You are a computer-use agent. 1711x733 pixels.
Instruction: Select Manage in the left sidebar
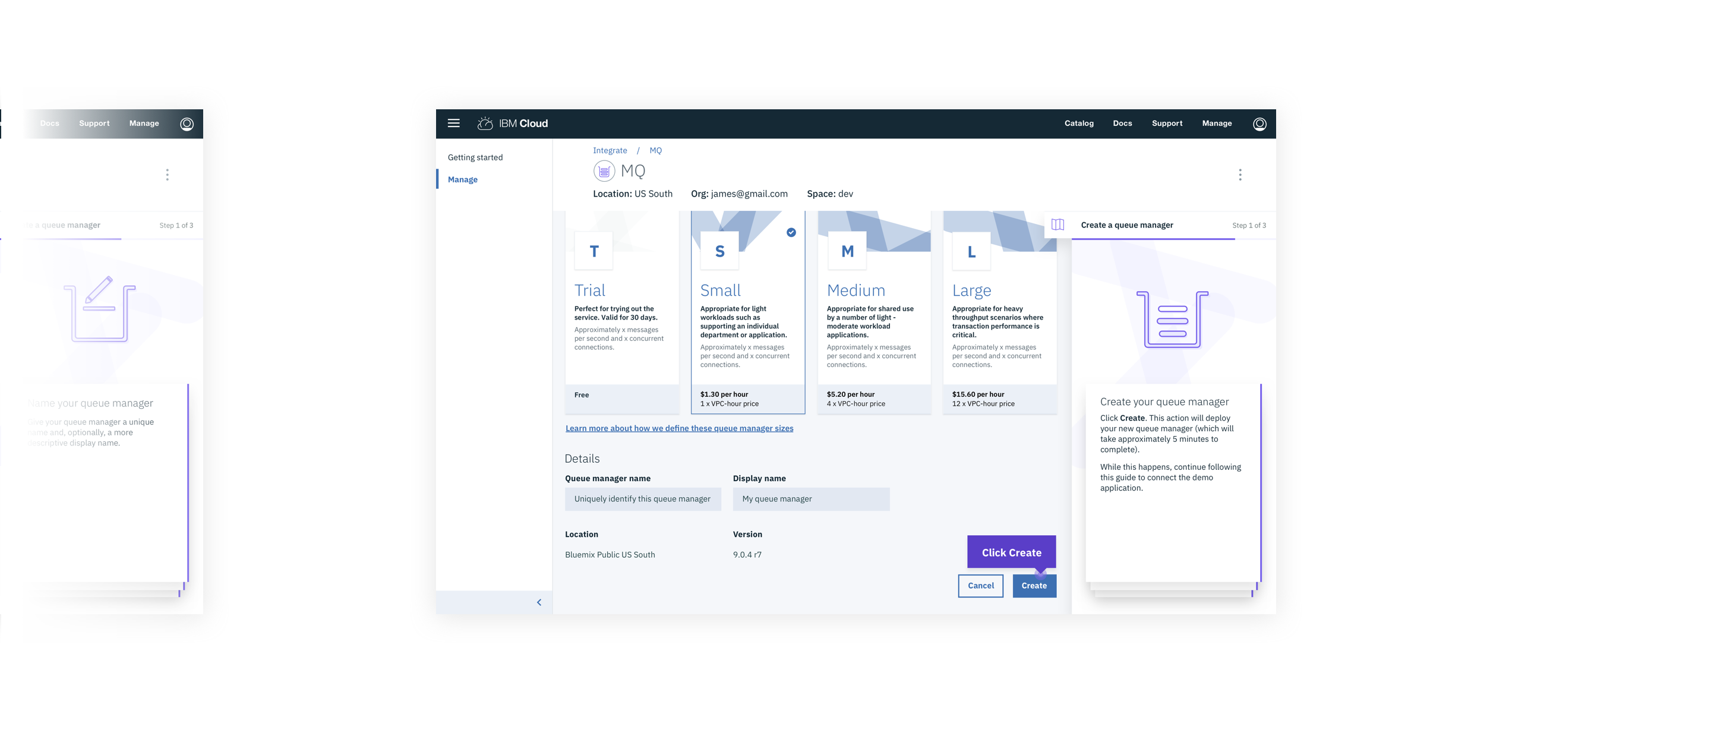click(462, 179)
